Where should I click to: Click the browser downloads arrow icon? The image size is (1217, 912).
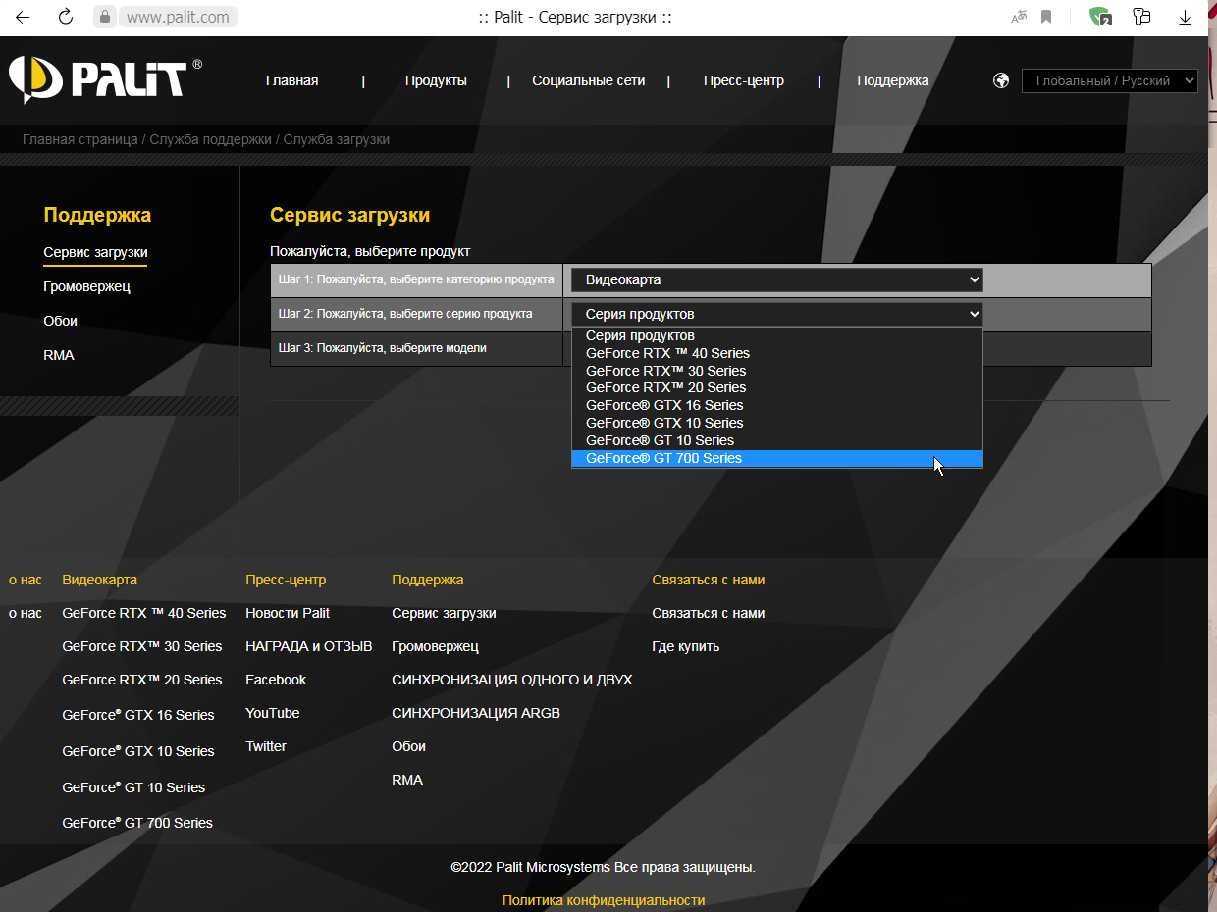[1185, 17]
